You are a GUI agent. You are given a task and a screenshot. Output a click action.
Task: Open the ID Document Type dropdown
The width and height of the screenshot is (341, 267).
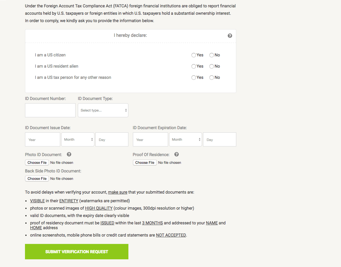click(x=103, y=110)
